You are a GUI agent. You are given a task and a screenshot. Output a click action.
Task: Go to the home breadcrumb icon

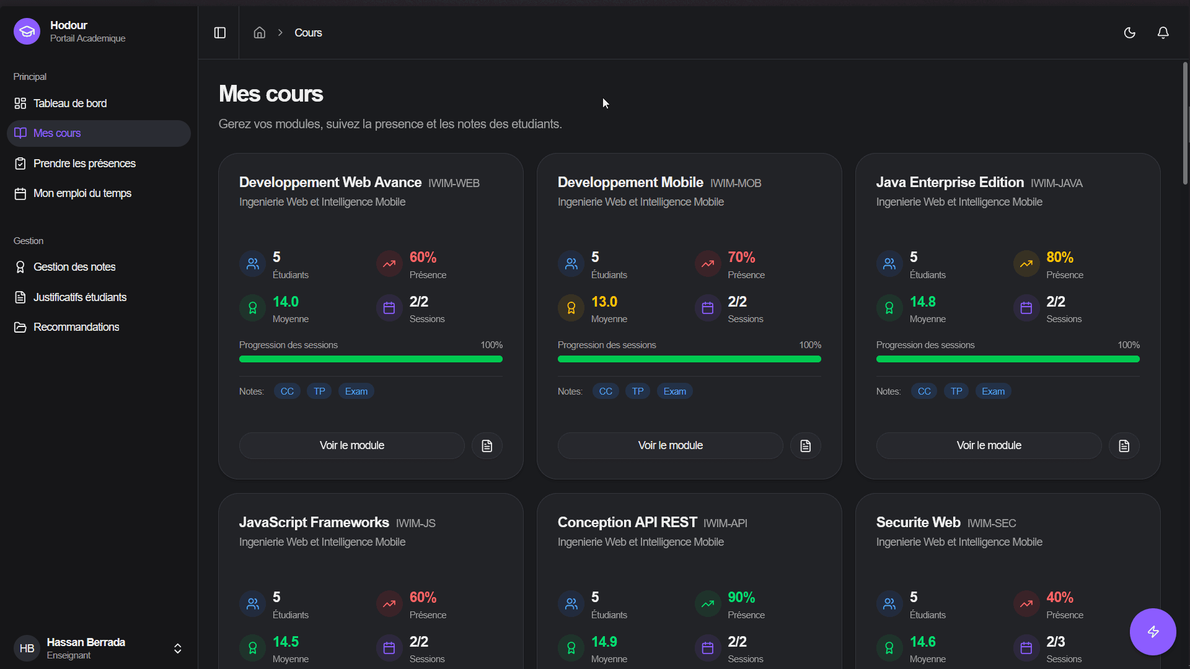260,33
